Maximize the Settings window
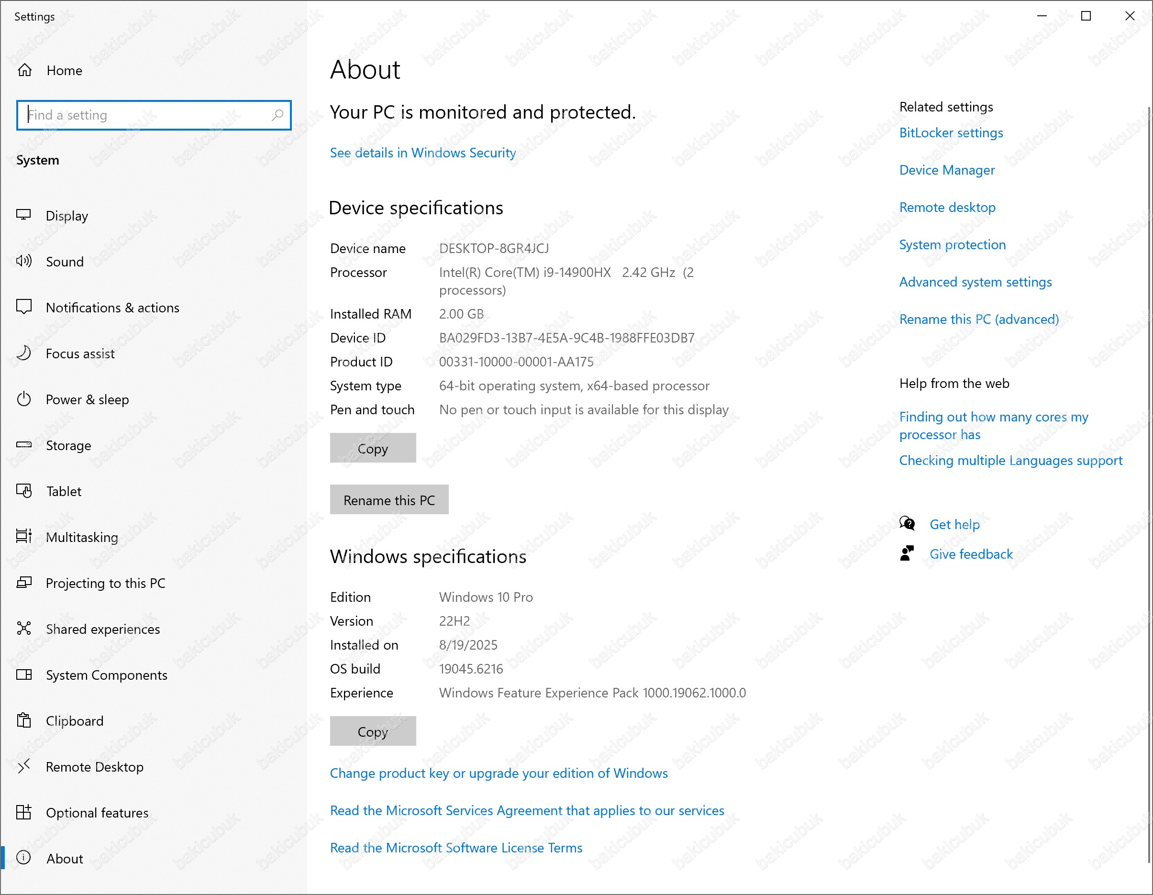The height and width of the screenshot is (895, 1153). [x=1086, y=16]
